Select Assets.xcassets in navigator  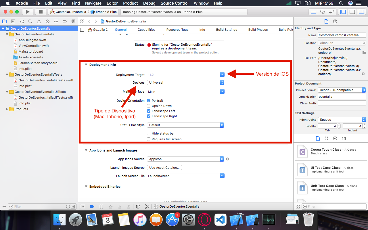(x=31, y=57)
